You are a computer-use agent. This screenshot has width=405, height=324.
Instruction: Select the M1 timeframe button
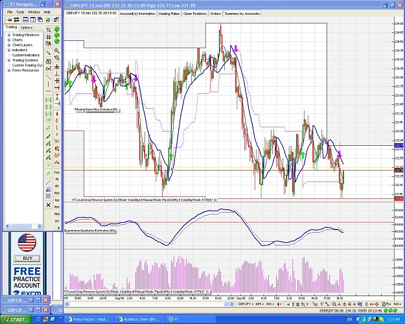[x=57, y=179]
